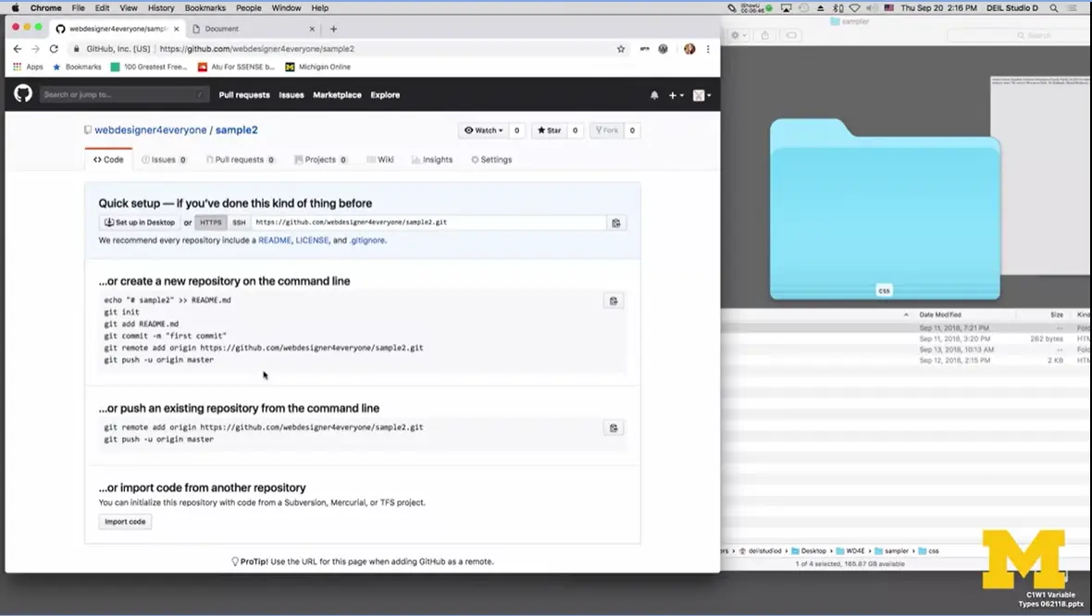Select the SSH protocol toggle
The image size is (1092, 616).
click(x=239, y=222)
